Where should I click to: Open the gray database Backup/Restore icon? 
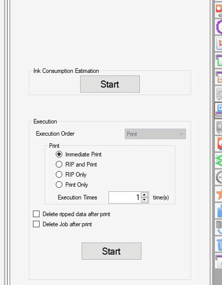219,227
